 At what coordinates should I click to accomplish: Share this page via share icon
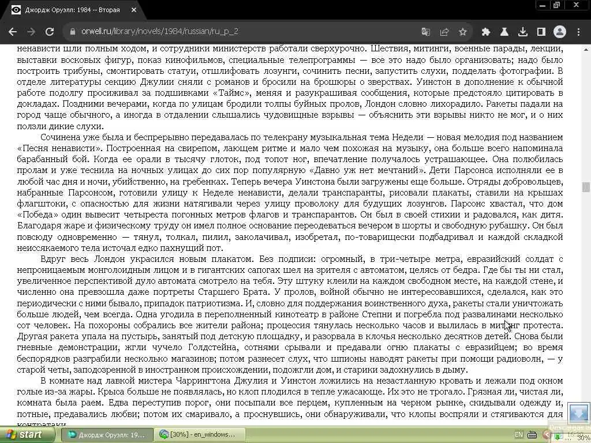[x=444, y=32]
